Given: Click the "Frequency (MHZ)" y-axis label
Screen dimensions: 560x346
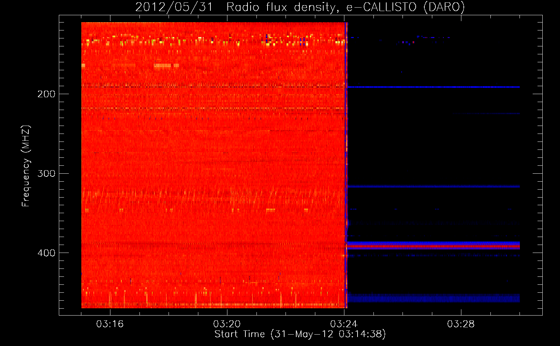Looking at the screenshot, I should (26, 166).
